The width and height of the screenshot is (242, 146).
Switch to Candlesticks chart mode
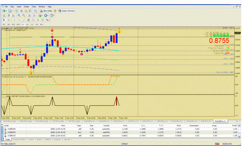click(9, 15)
